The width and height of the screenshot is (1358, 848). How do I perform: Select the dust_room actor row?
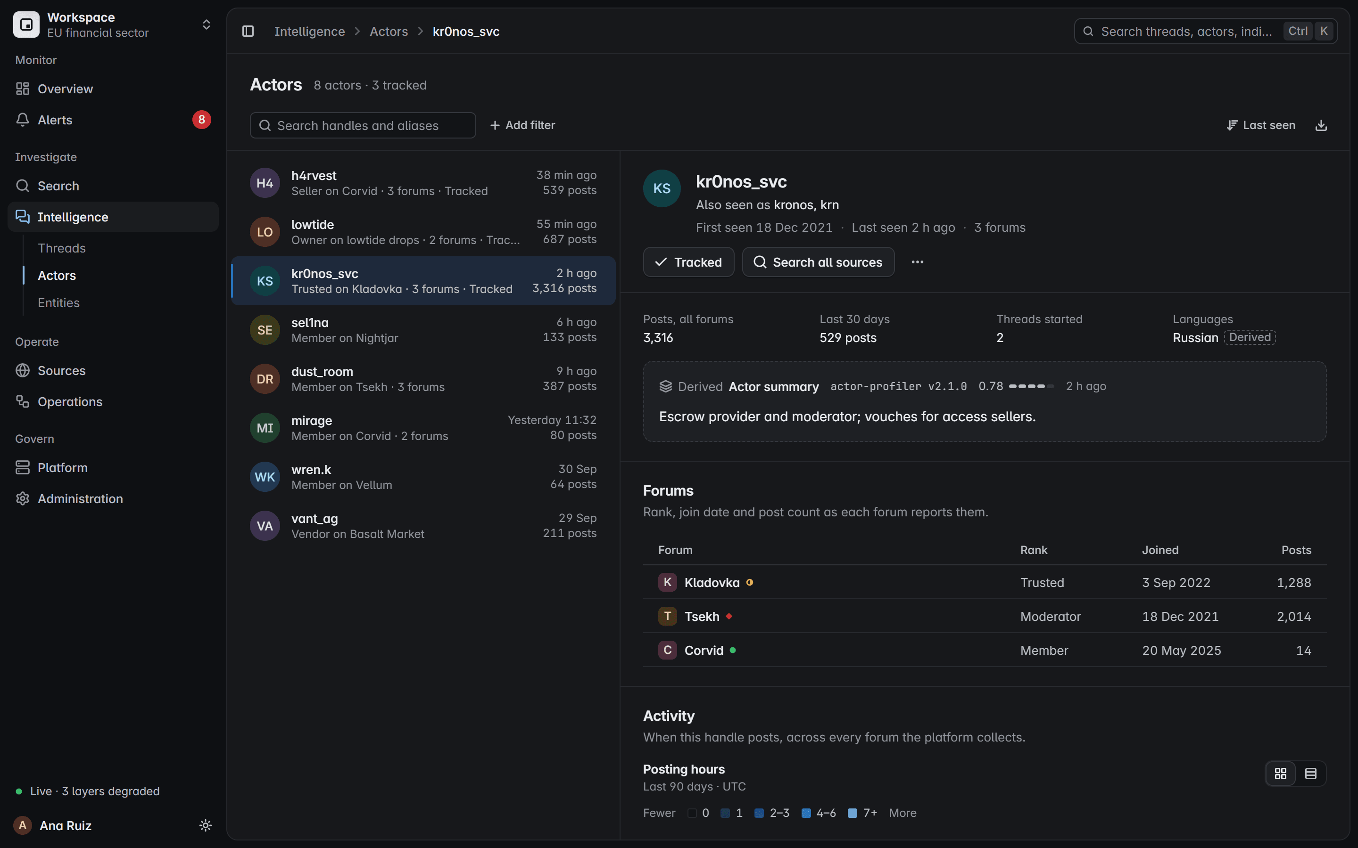click(x=424, y=379)
